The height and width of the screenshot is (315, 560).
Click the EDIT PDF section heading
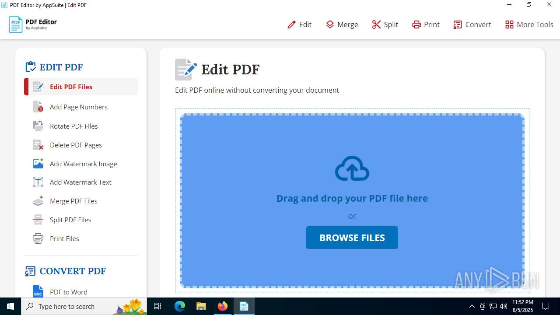pyautogui.click(x=61, y=67)
